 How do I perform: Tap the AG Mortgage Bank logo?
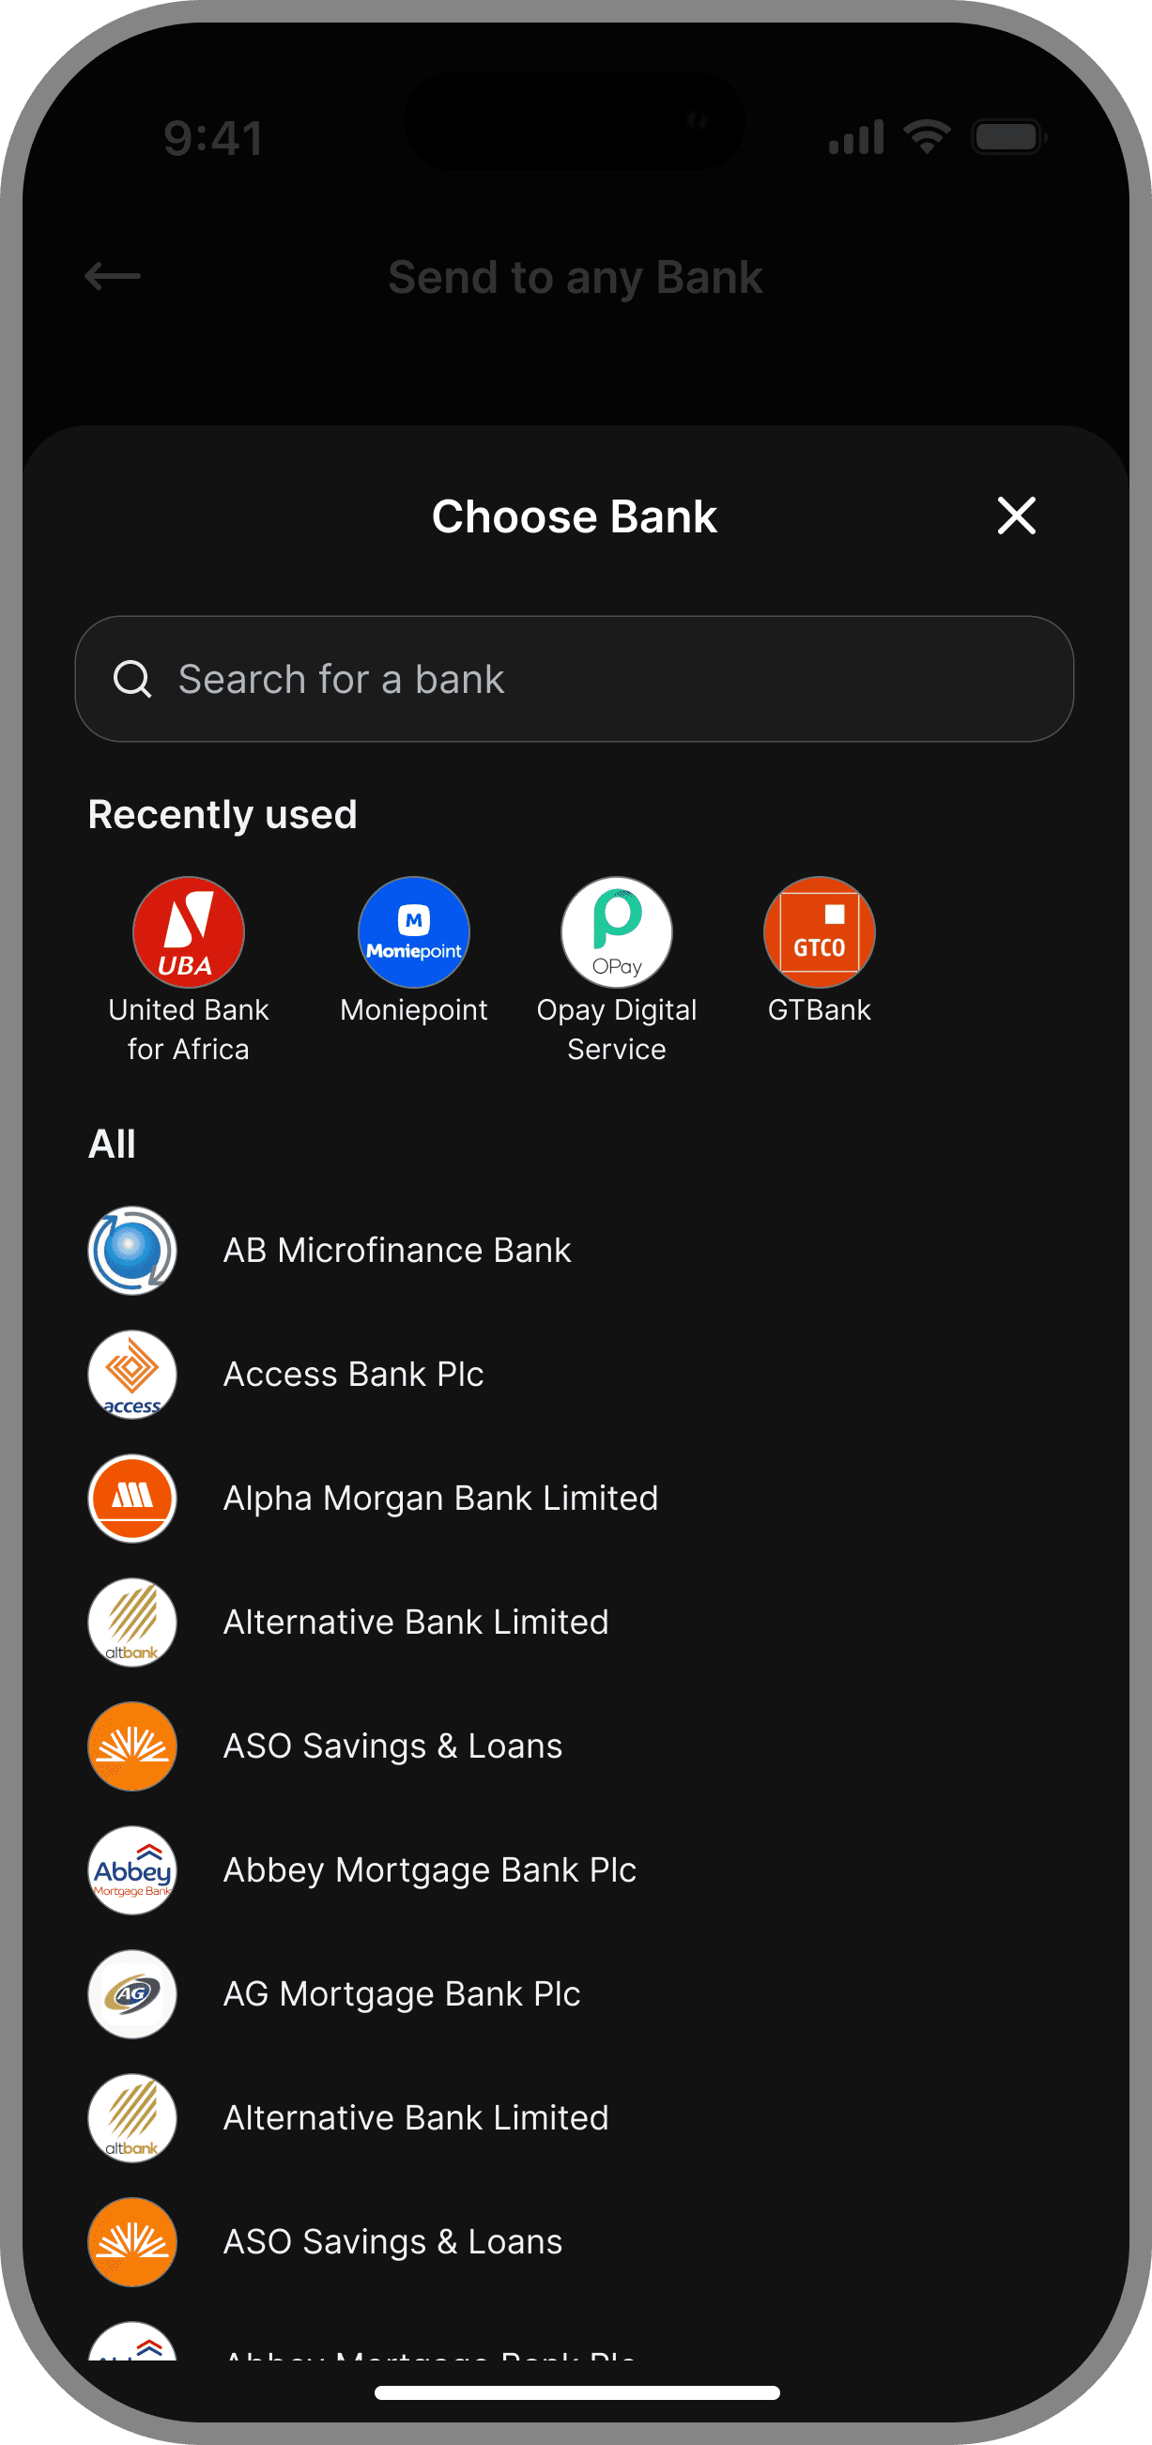pyautogui.click(x=131, y=1993)
